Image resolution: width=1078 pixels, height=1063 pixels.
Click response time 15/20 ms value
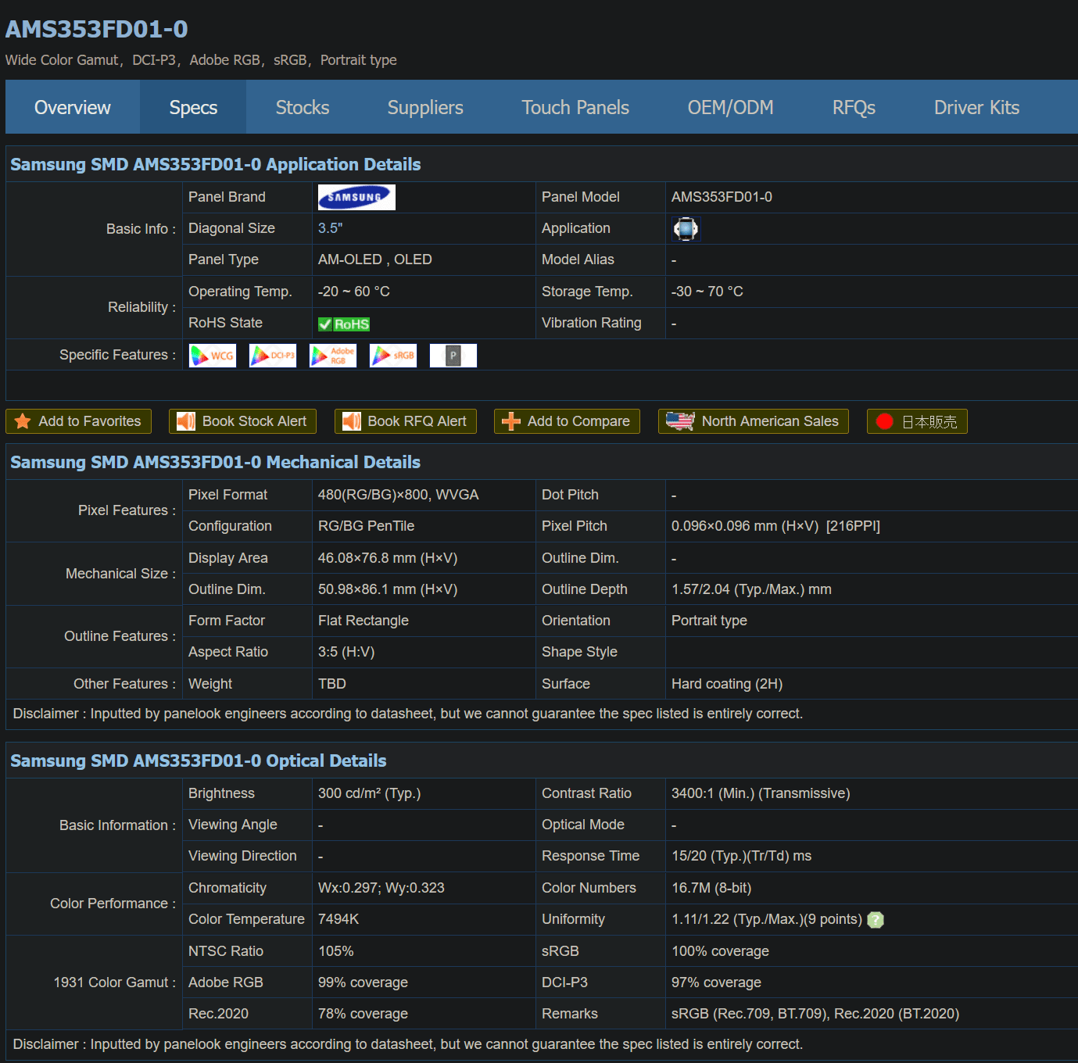pyautogui.click(x=741, y=856)
